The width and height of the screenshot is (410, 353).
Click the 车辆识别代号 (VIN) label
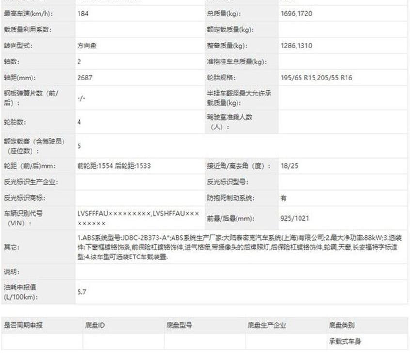point(23,218)
